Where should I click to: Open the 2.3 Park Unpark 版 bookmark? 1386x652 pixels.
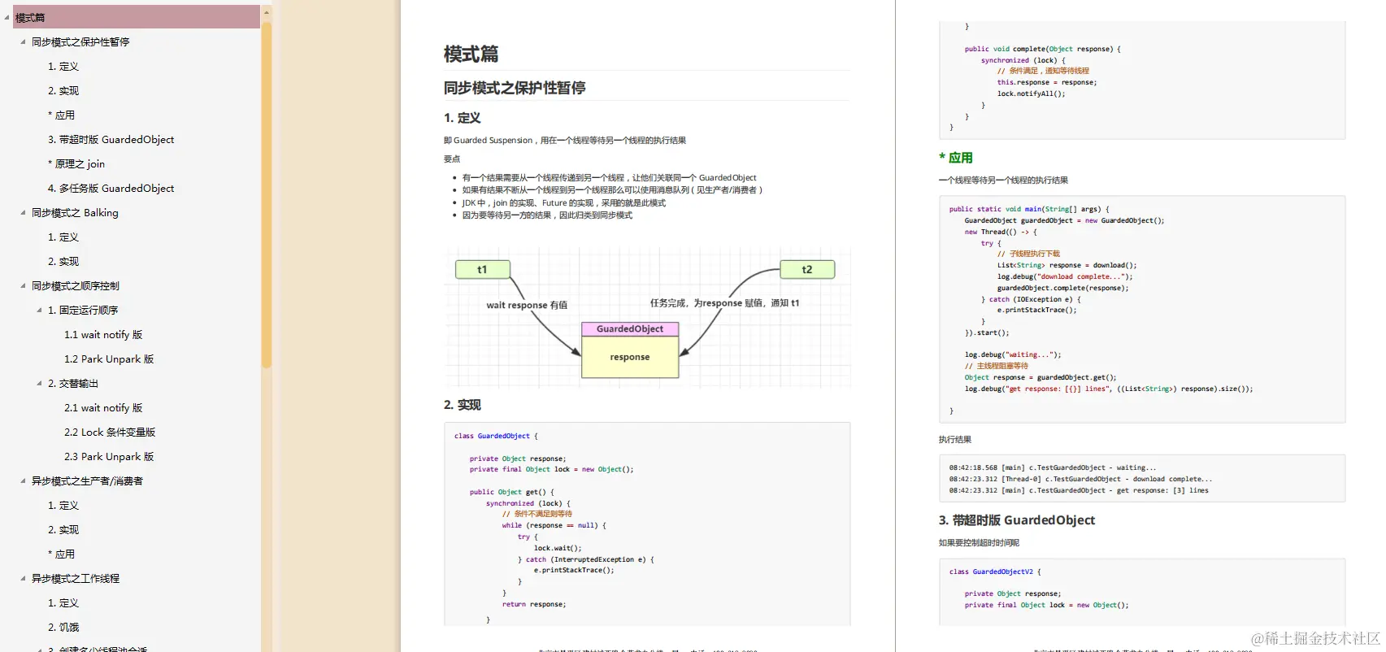pyautogui.click(x=109, y=456)
